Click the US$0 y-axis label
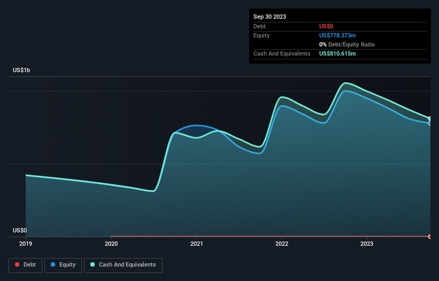The width and height of the screenshot is (439, 281). click(x=20, y=230)
